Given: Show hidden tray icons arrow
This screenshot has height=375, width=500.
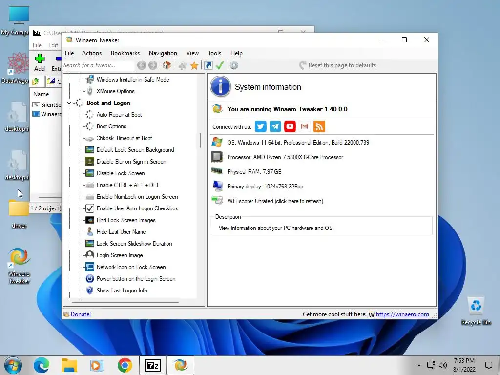Looking at the screenshot, I should pos(419,365).
